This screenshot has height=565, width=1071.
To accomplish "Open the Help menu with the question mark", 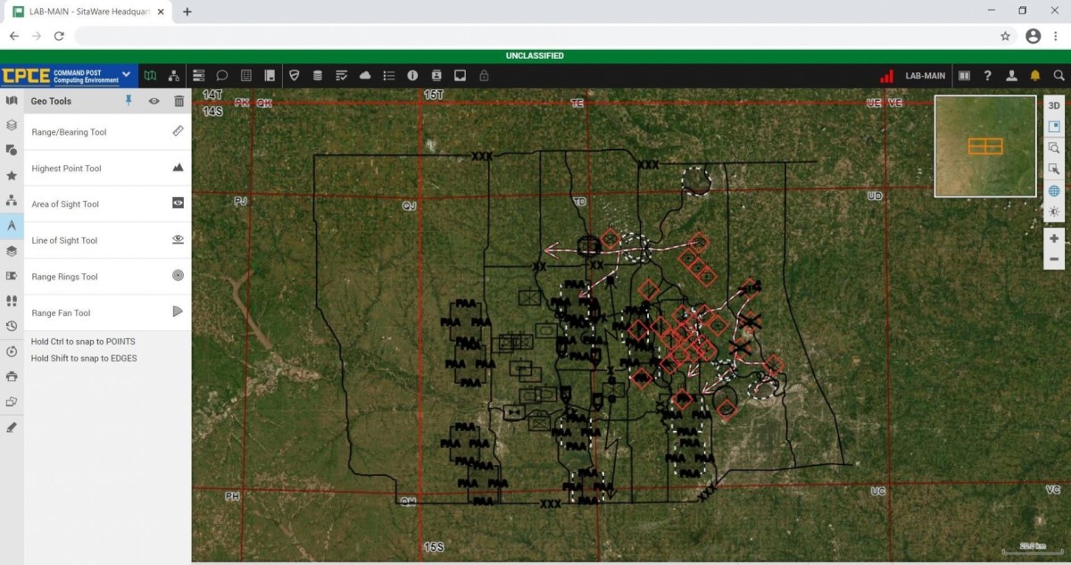I will pyautogui.click(x=986, y=75).
